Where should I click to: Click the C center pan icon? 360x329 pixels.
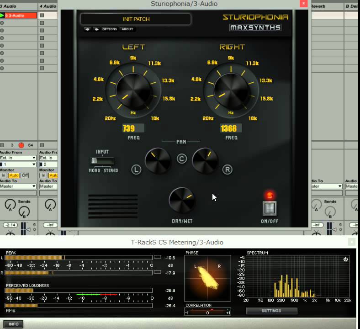coord(182,159)
